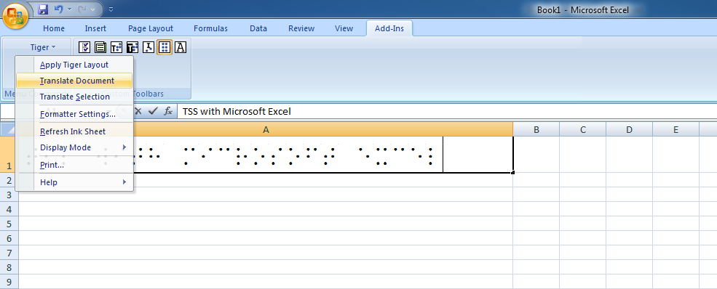Switch to the Page Layout ribbon tab
Image resolution: width=717 pixels, height=289 pixels.
click(x=151, y=28)
